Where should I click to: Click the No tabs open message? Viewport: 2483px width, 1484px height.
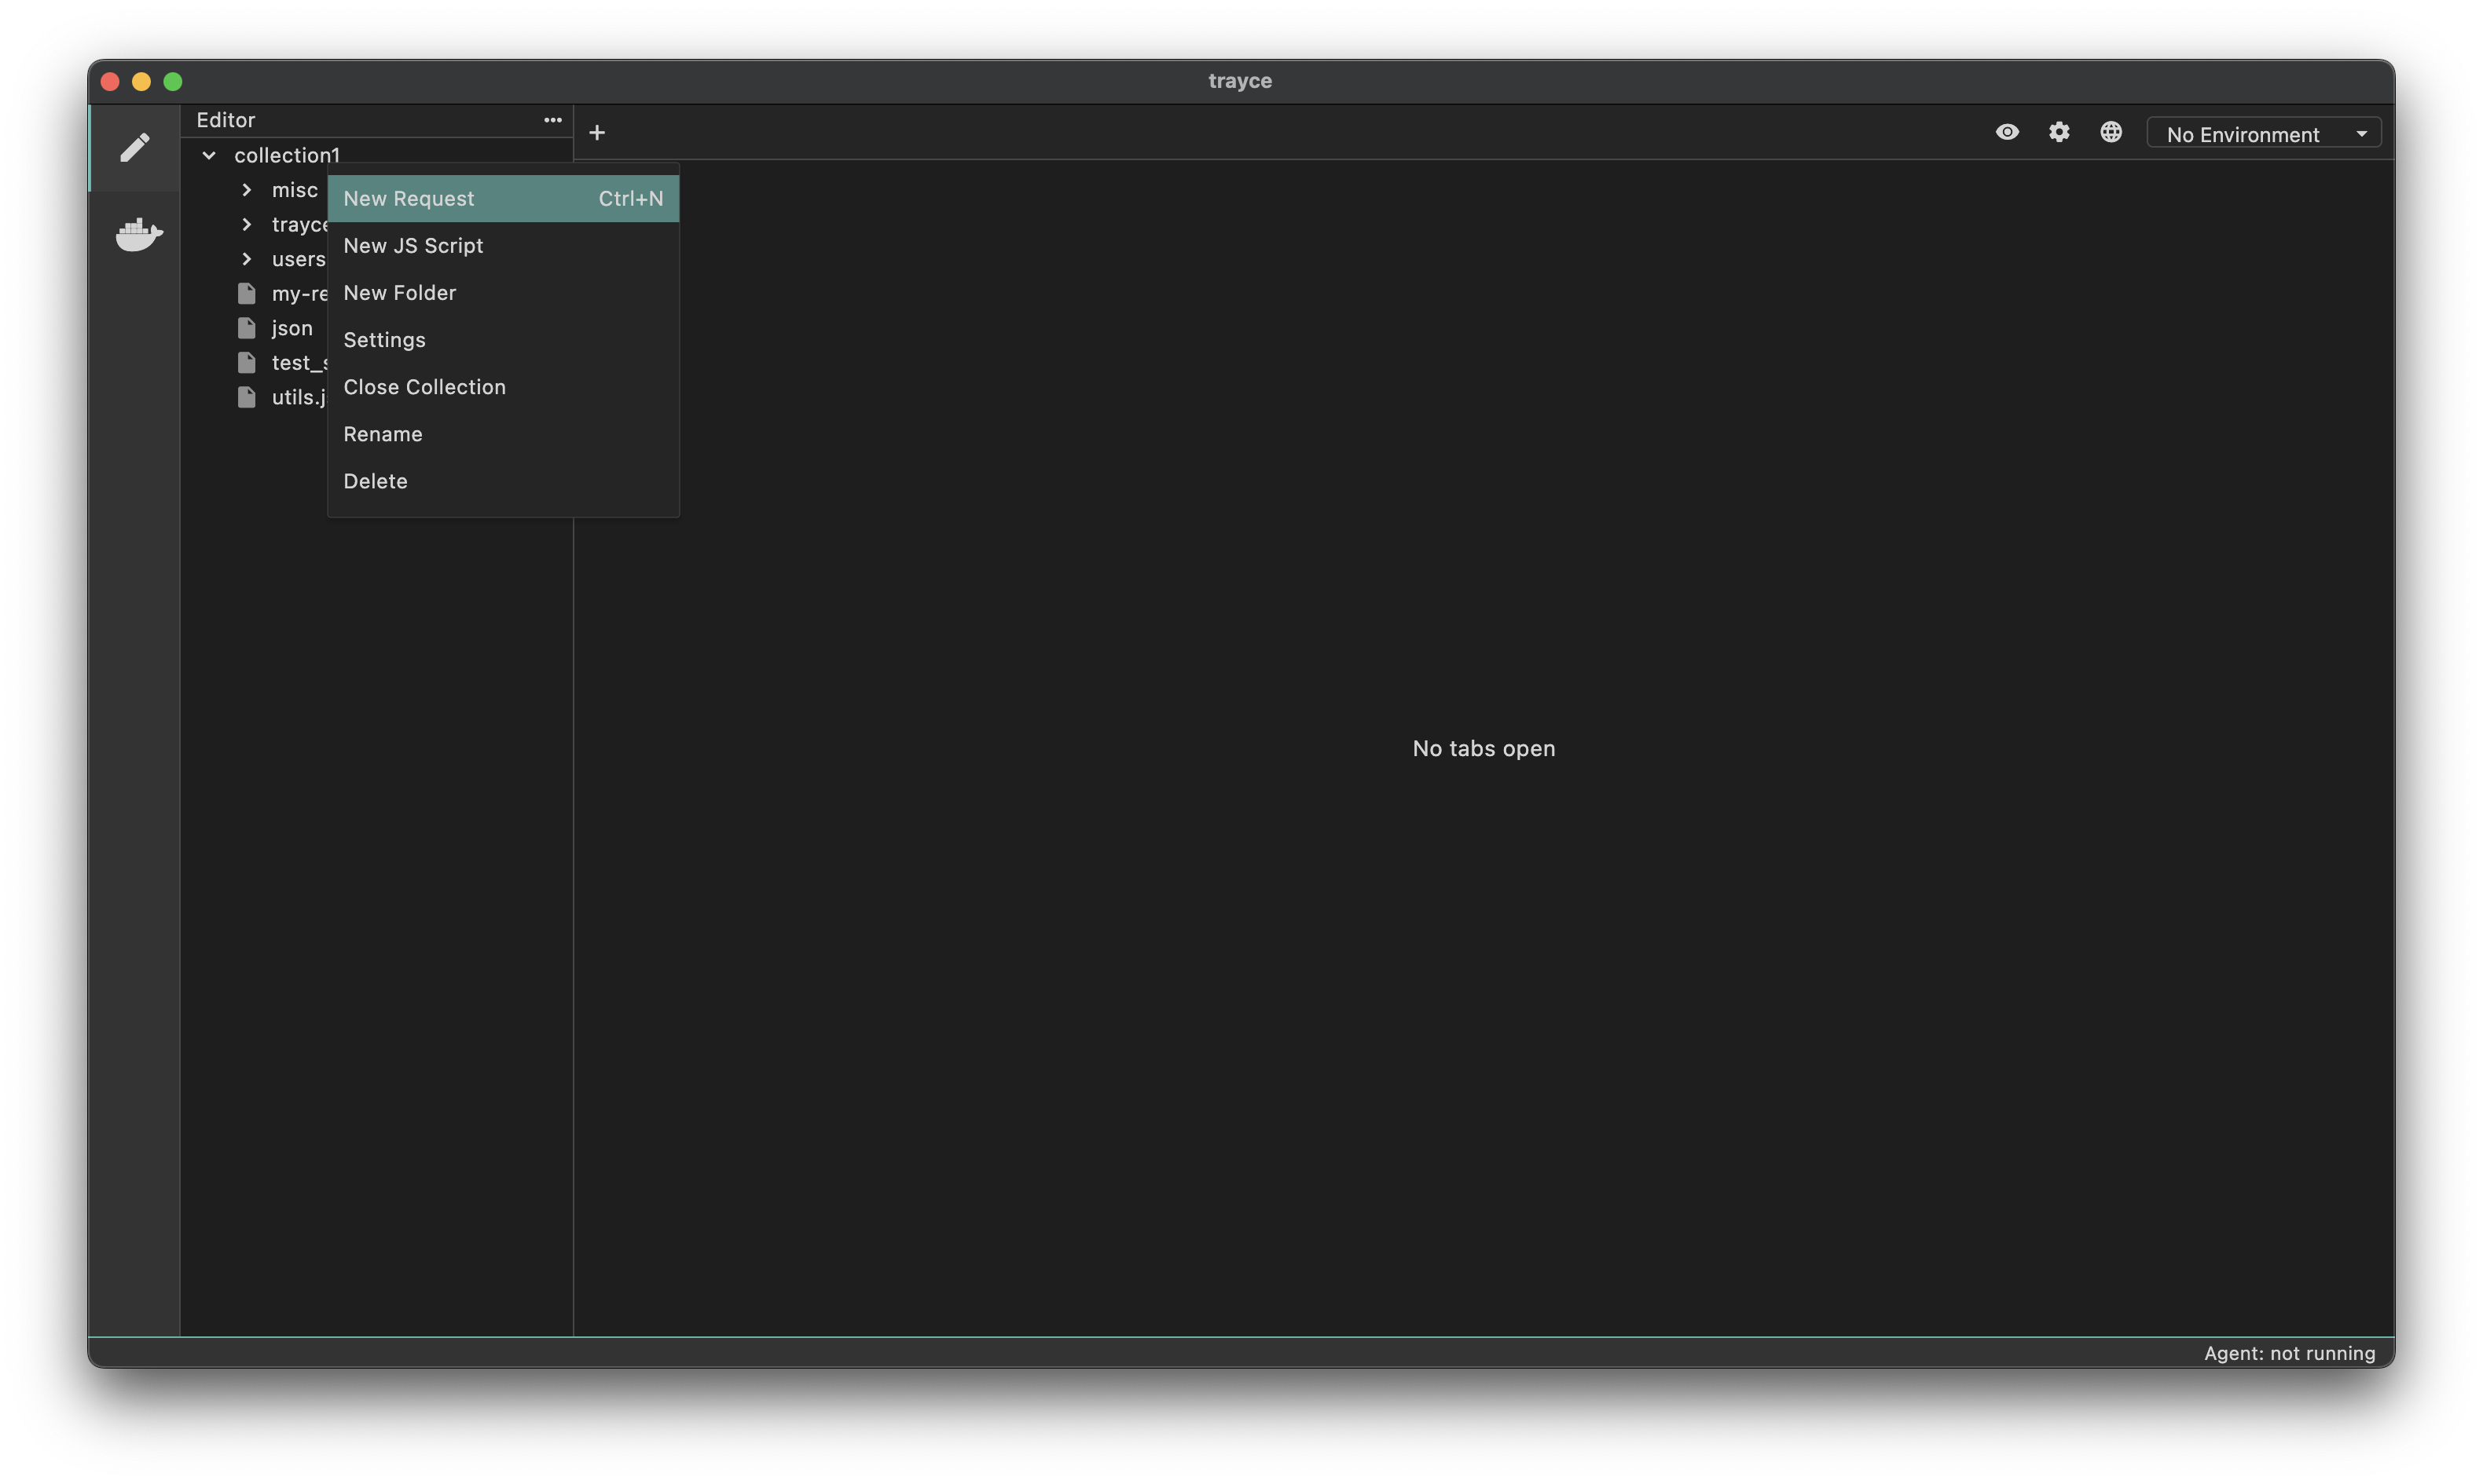[x=1484, y=749]
